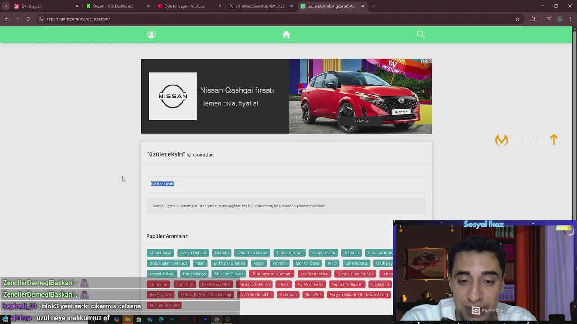Select the MFÖ tag

click(332, 263)
